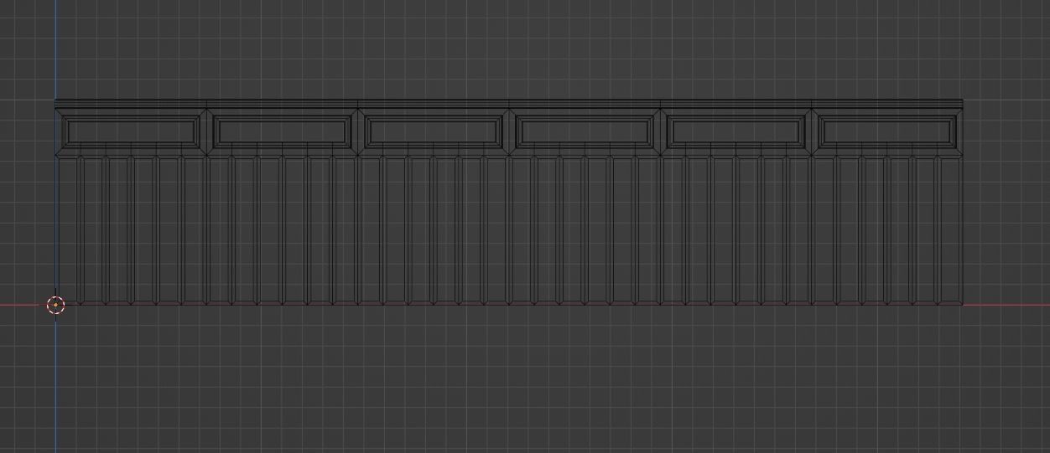This screenshot has width=1050, height=453.
Task: Click the 3D cursor at the origin
Action: pos(55,305)
